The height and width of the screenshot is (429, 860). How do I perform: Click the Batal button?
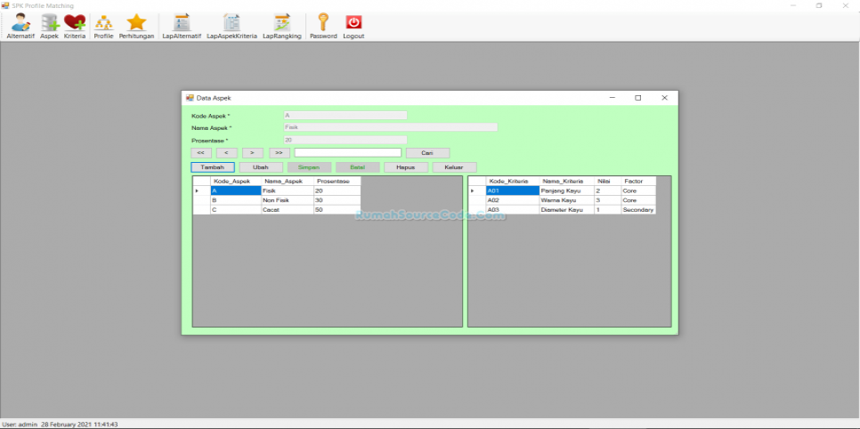coord(358,167)
